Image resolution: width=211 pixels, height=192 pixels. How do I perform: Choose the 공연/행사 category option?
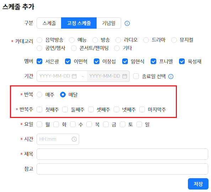point(39,48)
